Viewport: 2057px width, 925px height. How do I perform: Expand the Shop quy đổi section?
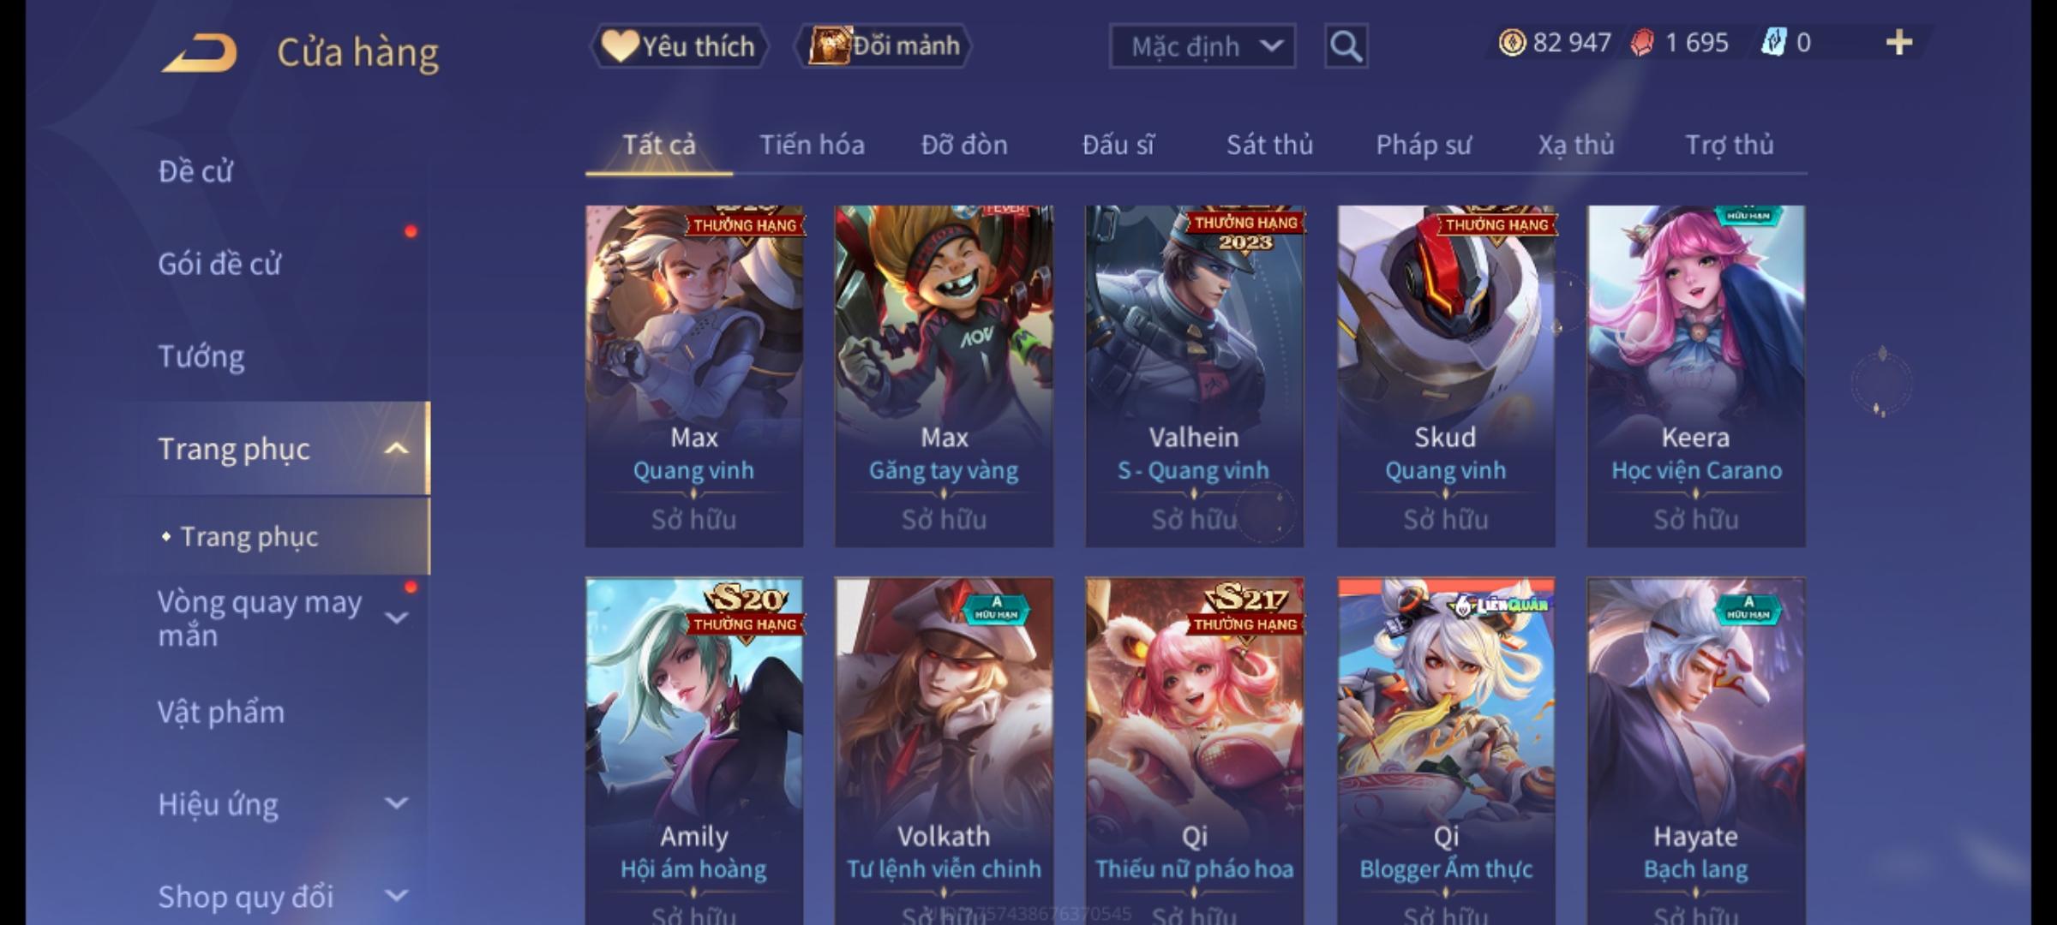click(396, 896)
